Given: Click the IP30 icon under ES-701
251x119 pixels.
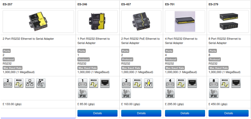Looking at the screenshot, I should [x=170, y=93].
